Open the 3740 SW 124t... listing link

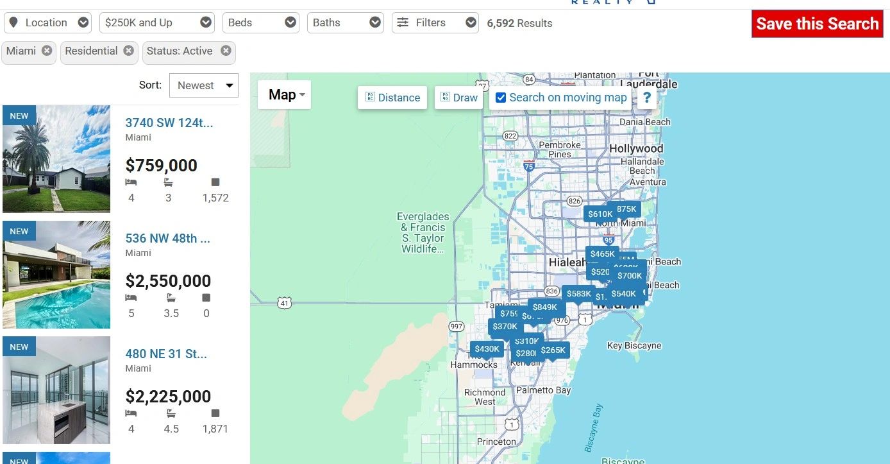pyautogui.click(x=169, y=123)
